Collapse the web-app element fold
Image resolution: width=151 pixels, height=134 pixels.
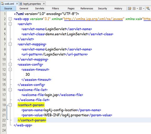click(x=10, y=19)
